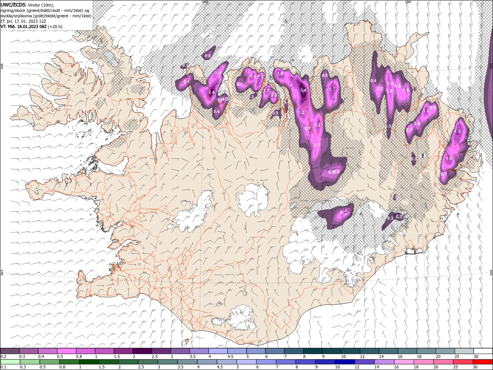
Task: Select the blue rain-scale swatch labeled 8
Action: point(305,362)
